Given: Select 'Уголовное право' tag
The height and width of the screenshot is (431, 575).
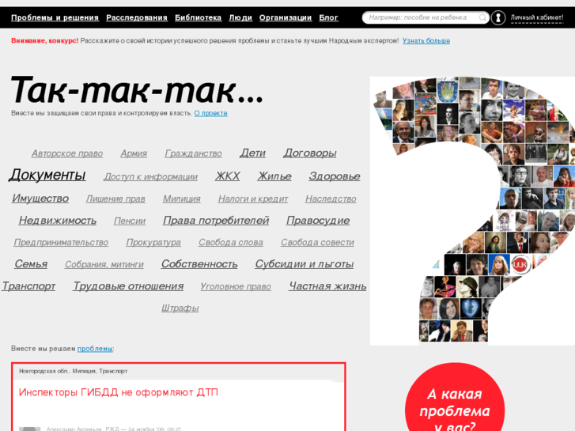Looking at the screenshot, I should tap(236, 286).
